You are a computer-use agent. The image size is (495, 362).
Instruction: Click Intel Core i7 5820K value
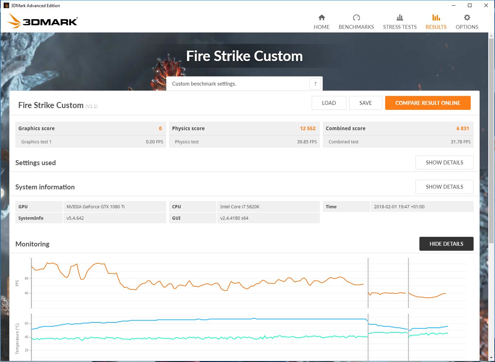pos(240,207)
